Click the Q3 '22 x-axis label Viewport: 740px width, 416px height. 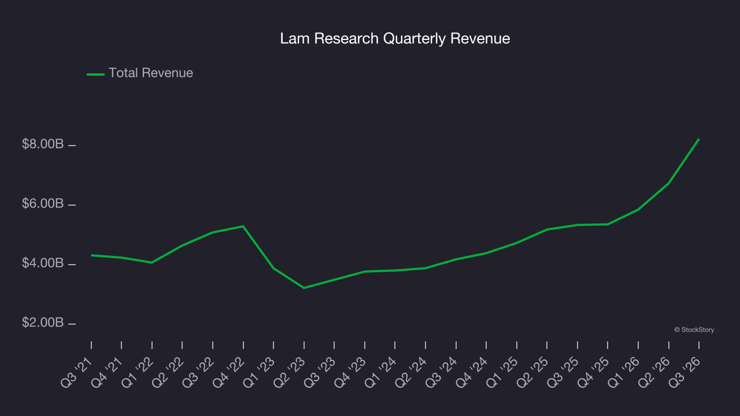pyautogui.click(x=199, y=372)
